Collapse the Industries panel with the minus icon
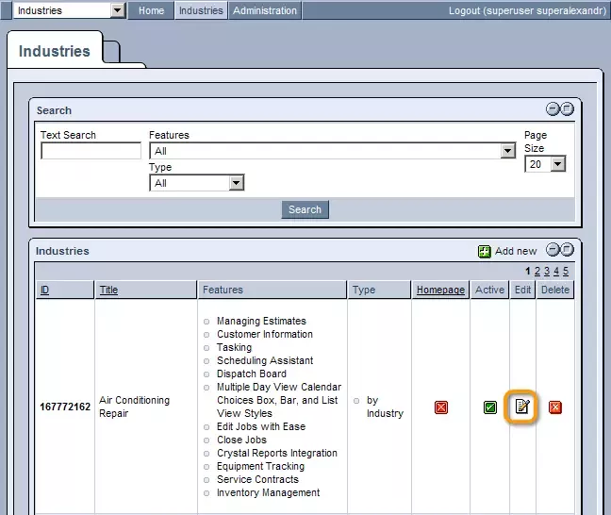 point(553,250)
